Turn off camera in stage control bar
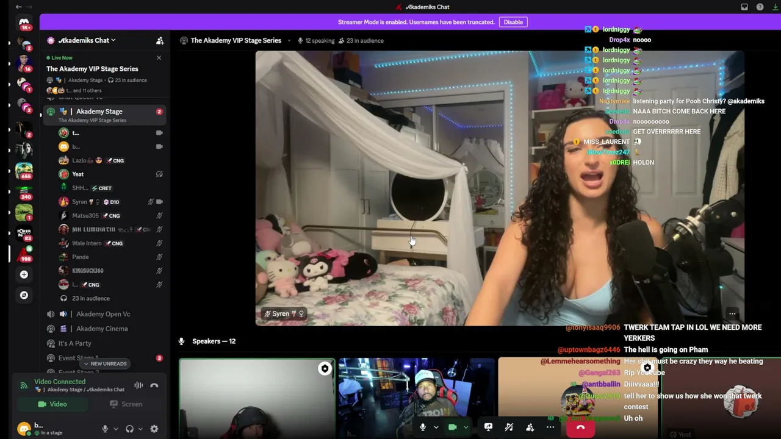This screenshot has width=781, height=439. [x=452, y=427]
